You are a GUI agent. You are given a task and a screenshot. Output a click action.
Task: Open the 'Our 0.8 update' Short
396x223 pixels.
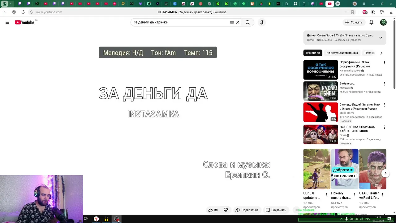coord(316,169)
